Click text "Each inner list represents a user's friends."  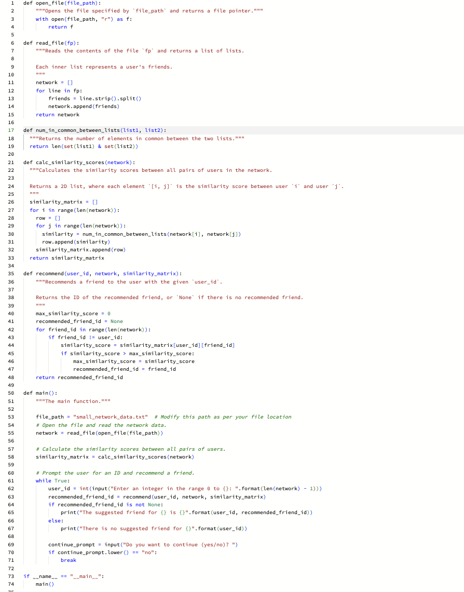[104, 67]
